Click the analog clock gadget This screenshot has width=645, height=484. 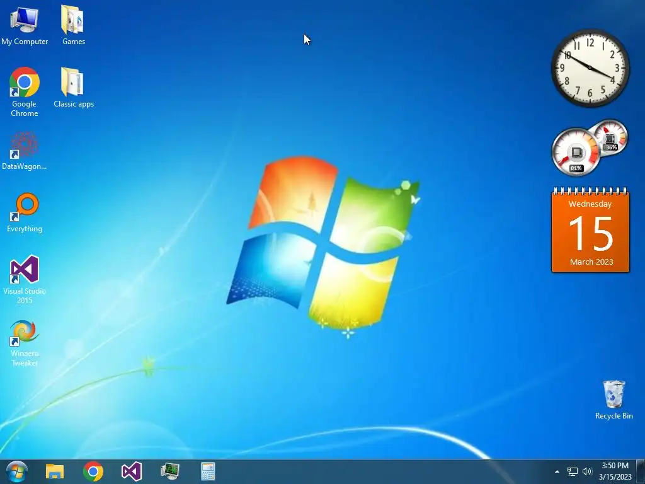click(590, 68)
